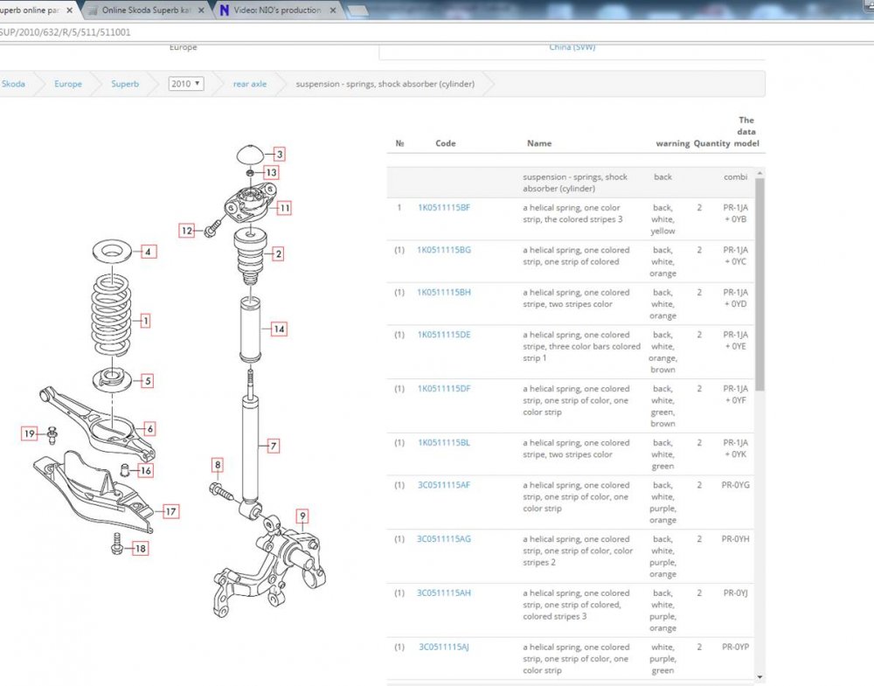Go to Superb breadcrumb link
874x686 pixels.
(125, 84)
